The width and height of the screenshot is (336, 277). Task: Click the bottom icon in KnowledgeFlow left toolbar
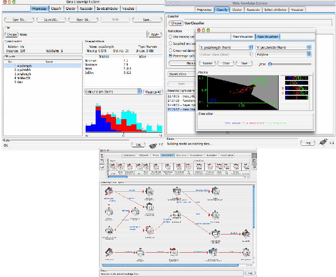pyautogui.click(x=102, y=167)
